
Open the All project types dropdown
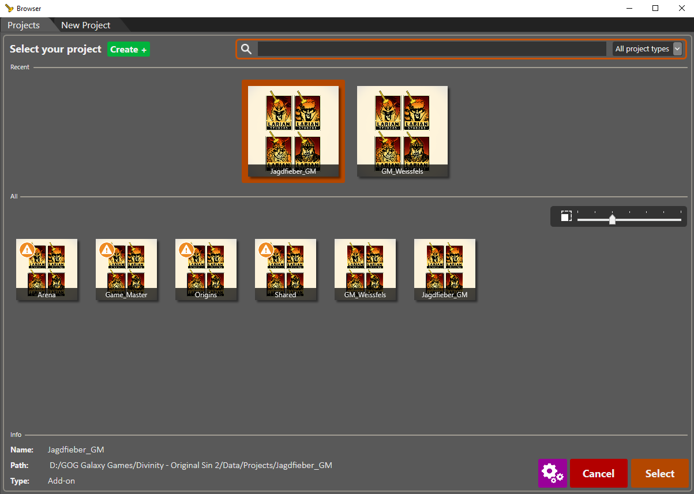coord(648,49)
